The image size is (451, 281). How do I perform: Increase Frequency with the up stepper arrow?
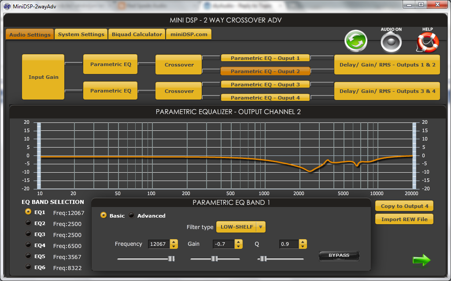pos(174,242)
